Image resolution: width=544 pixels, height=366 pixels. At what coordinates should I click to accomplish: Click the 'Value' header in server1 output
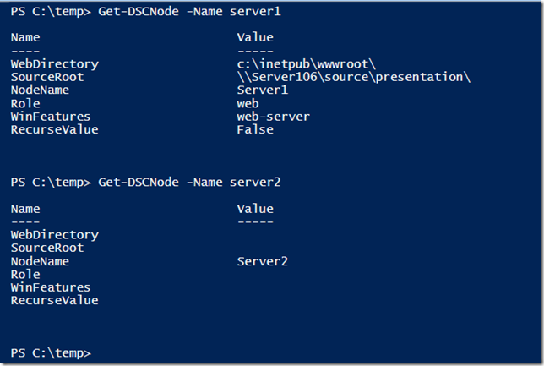coord(255,38)
